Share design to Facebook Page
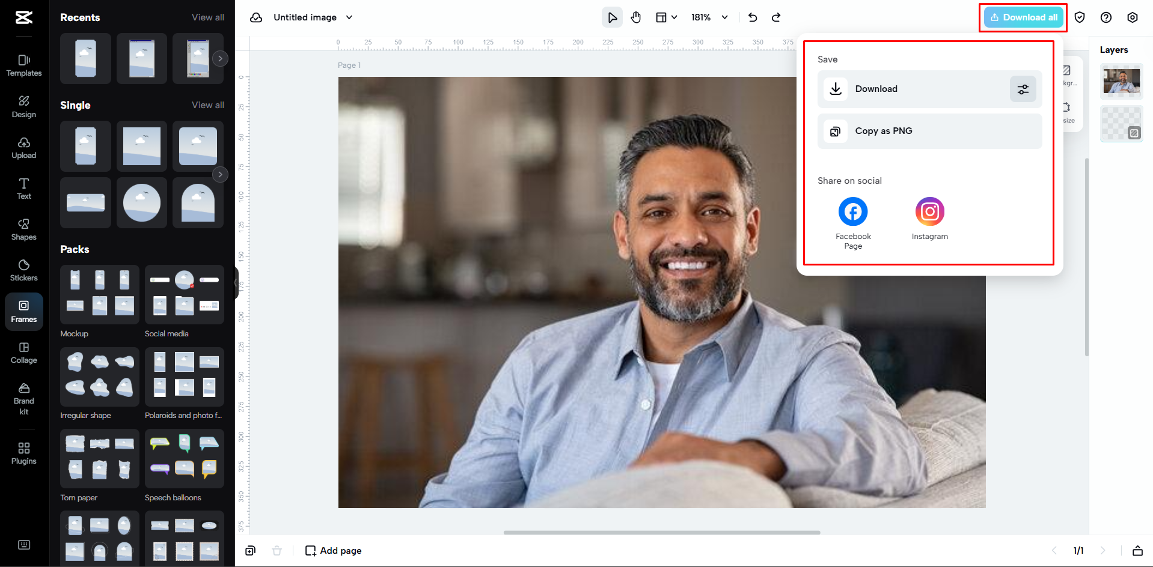 pyautogui.click(x=852, y=211)
